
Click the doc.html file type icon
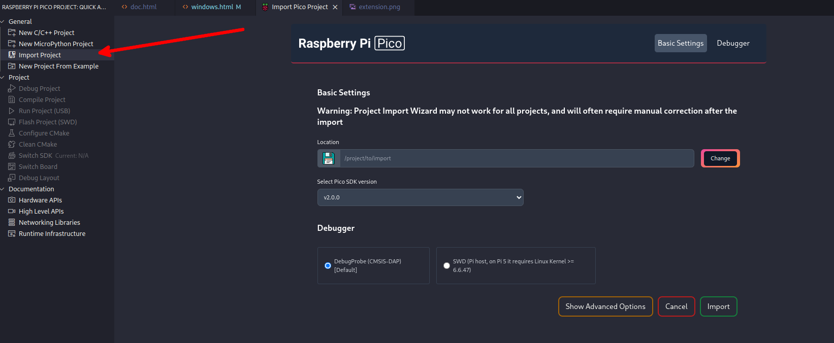point(124,7)
